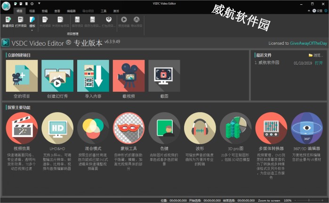
Task: Switch to the Tools (工具) ribbon tab
Action: pos(103,10)
